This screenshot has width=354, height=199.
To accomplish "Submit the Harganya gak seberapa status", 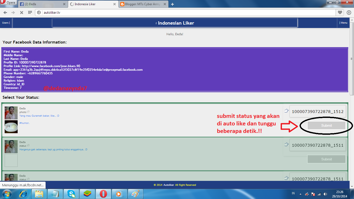I will 327,159.
